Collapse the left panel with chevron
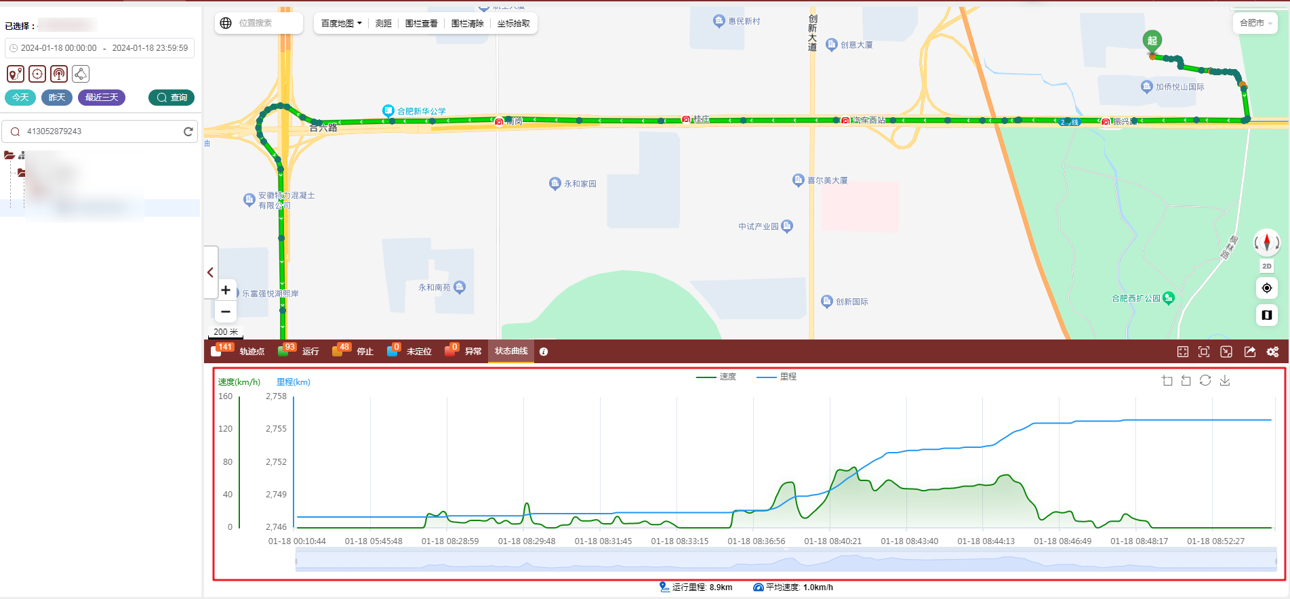1290x599 pixels. [x=210, y=272]
